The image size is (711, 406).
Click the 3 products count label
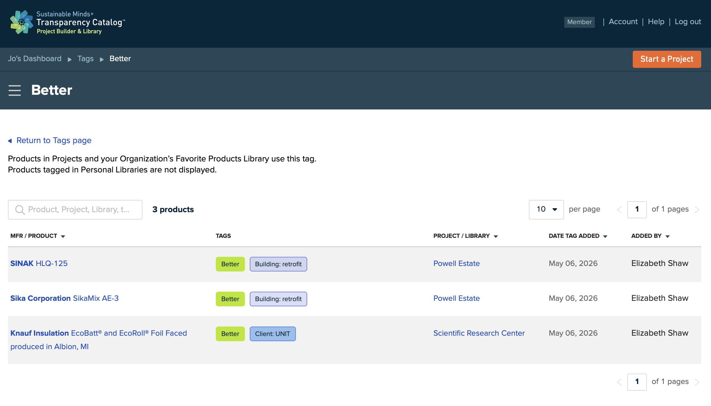pos(173,210)
